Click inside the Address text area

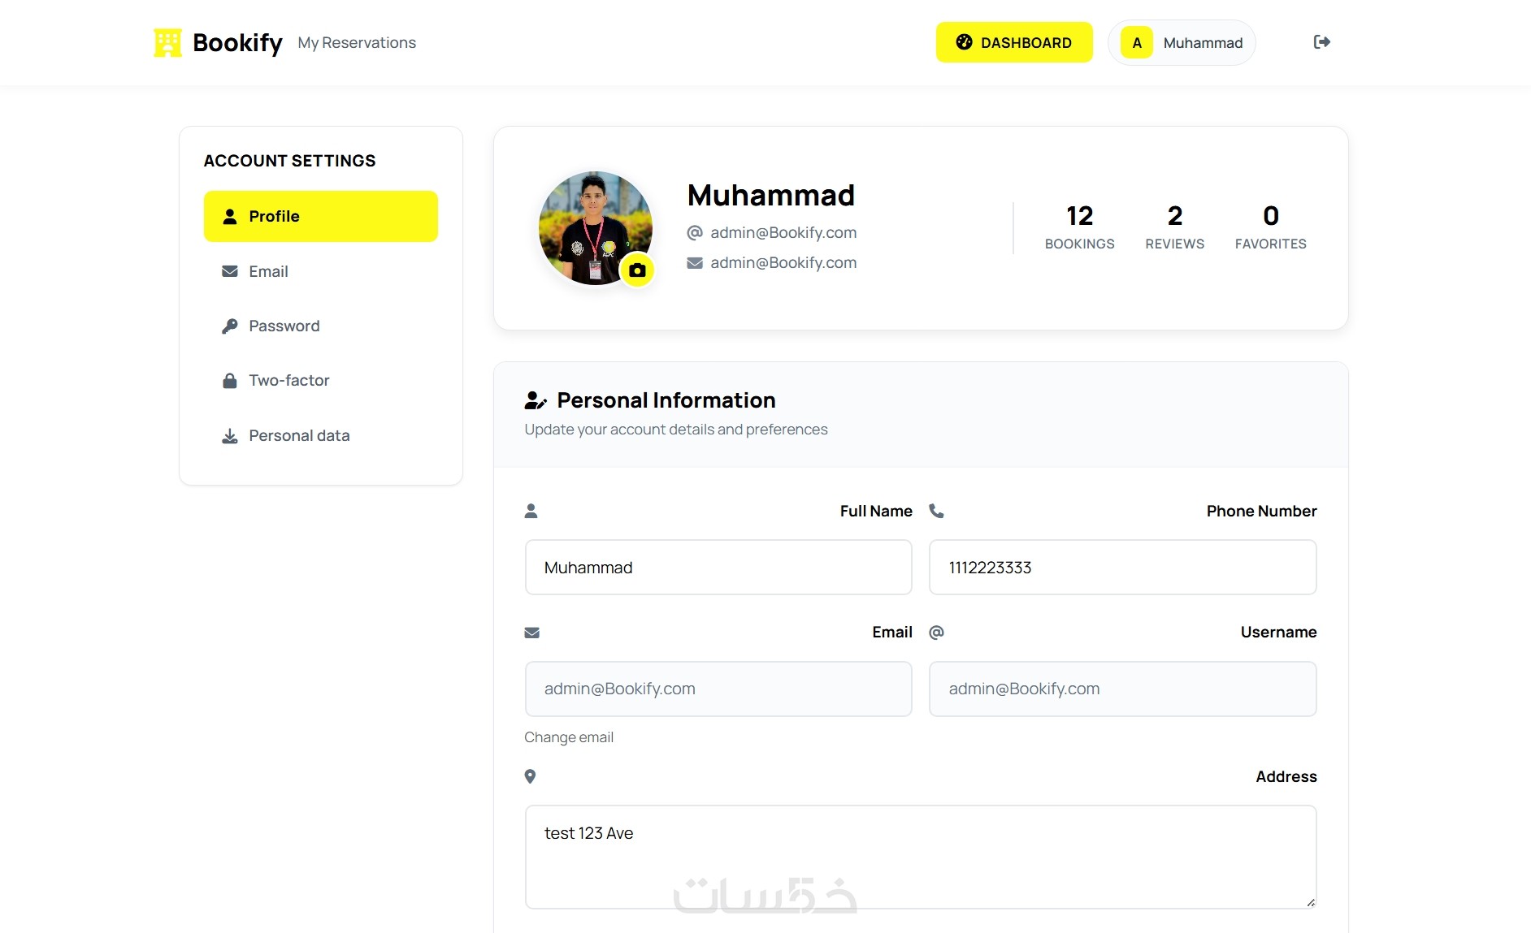tap(920, 856)
